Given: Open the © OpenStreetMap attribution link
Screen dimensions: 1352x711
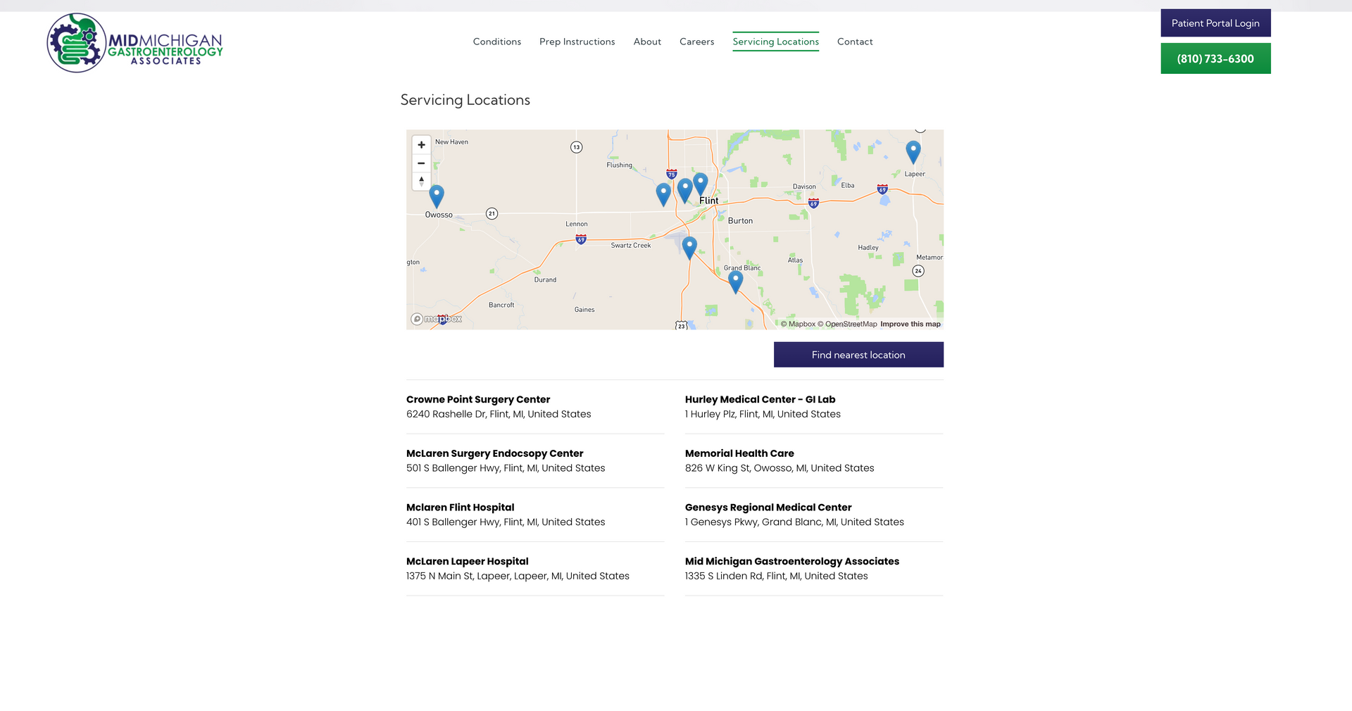Looking at the screenshot, I should [x=847, y=325].
